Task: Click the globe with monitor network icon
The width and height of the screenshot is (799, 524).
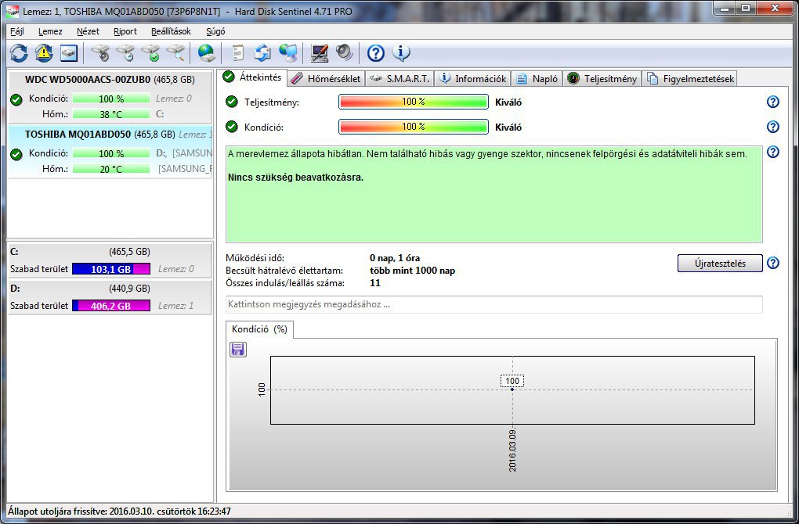Action: pos(288,53)
